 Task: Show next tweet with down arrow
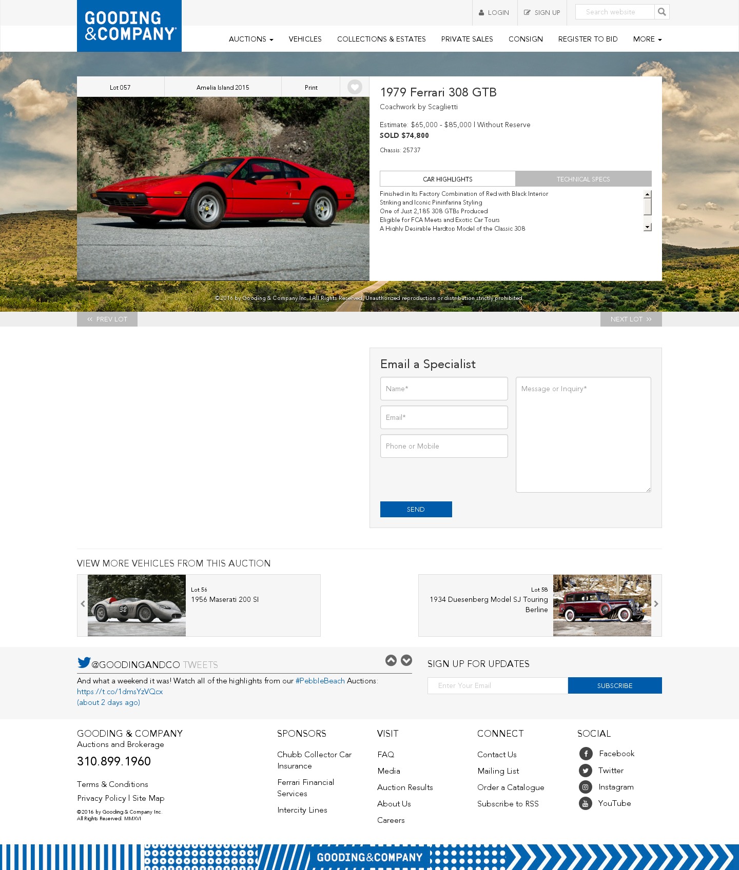point(406,660)
